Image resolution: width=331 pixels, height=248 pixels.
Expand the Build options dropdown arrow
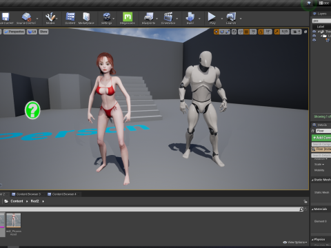coord(199,19)
